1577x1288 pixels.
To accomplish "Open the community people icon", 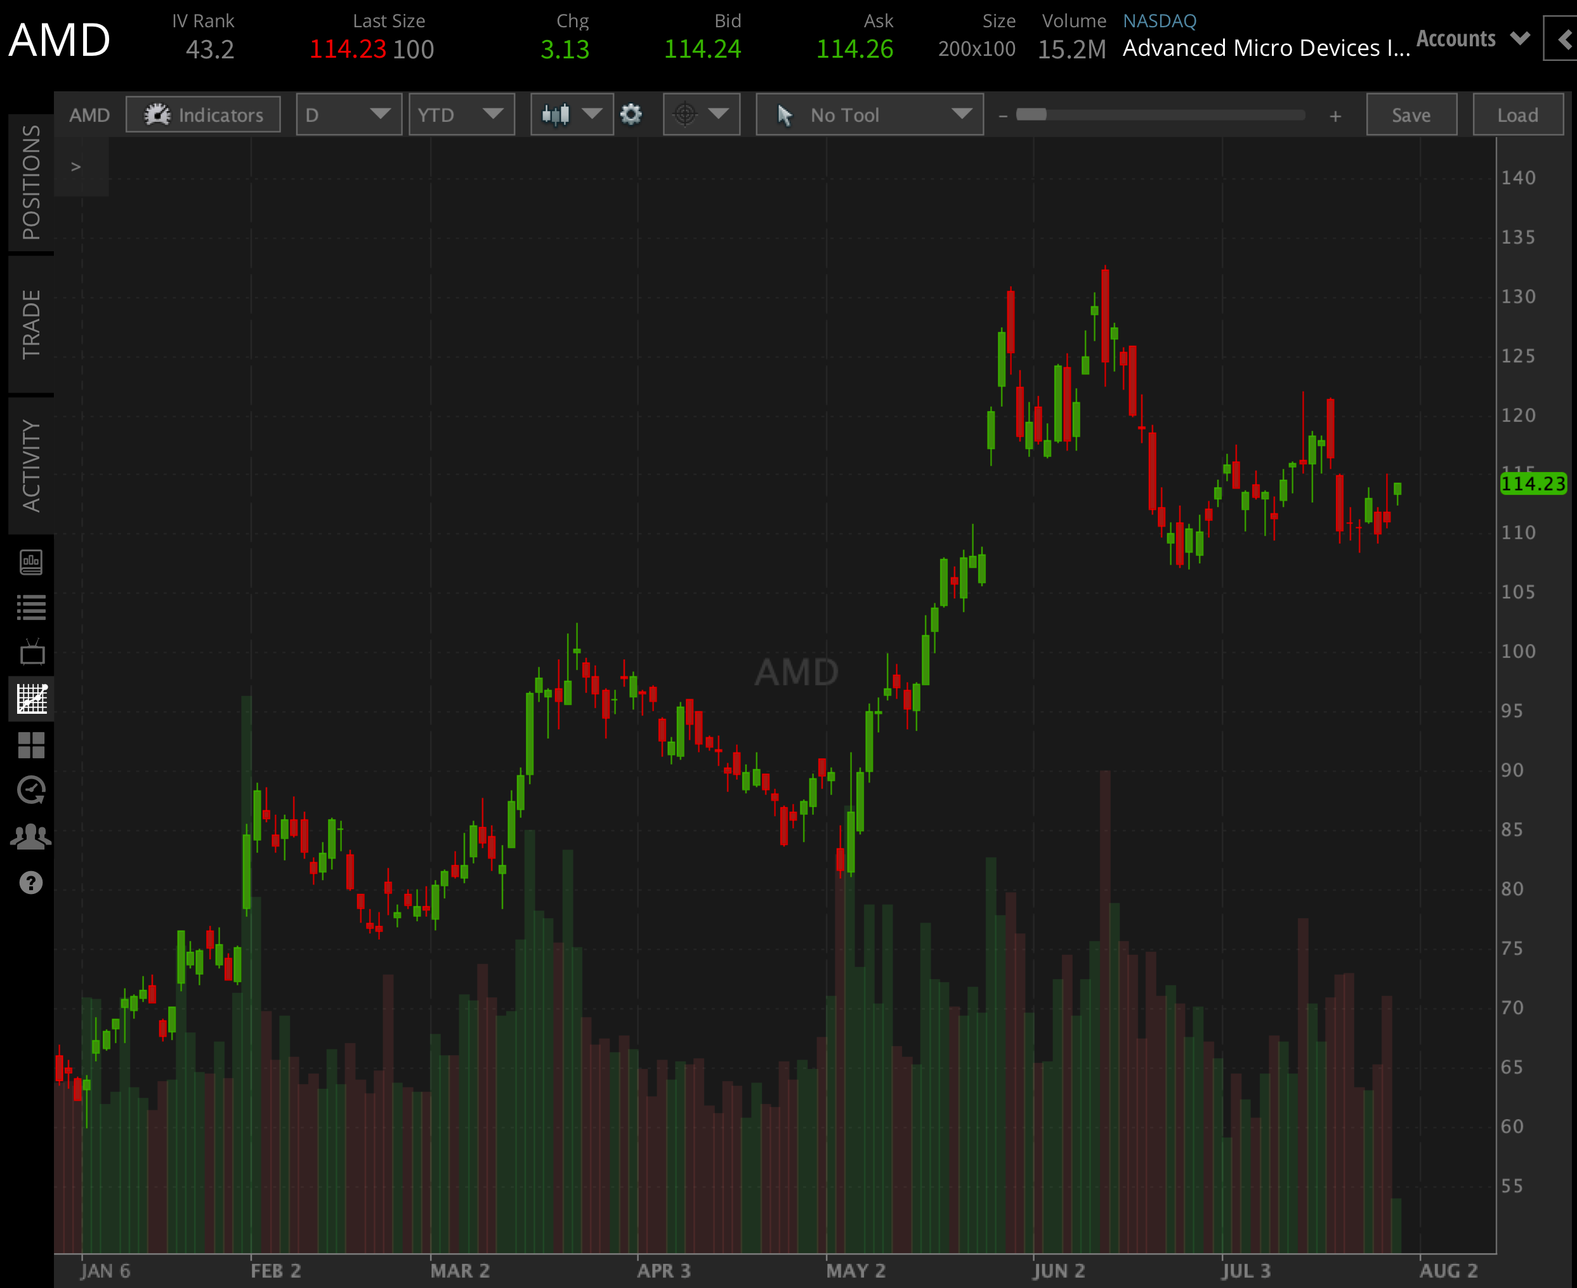I will 31,836.
